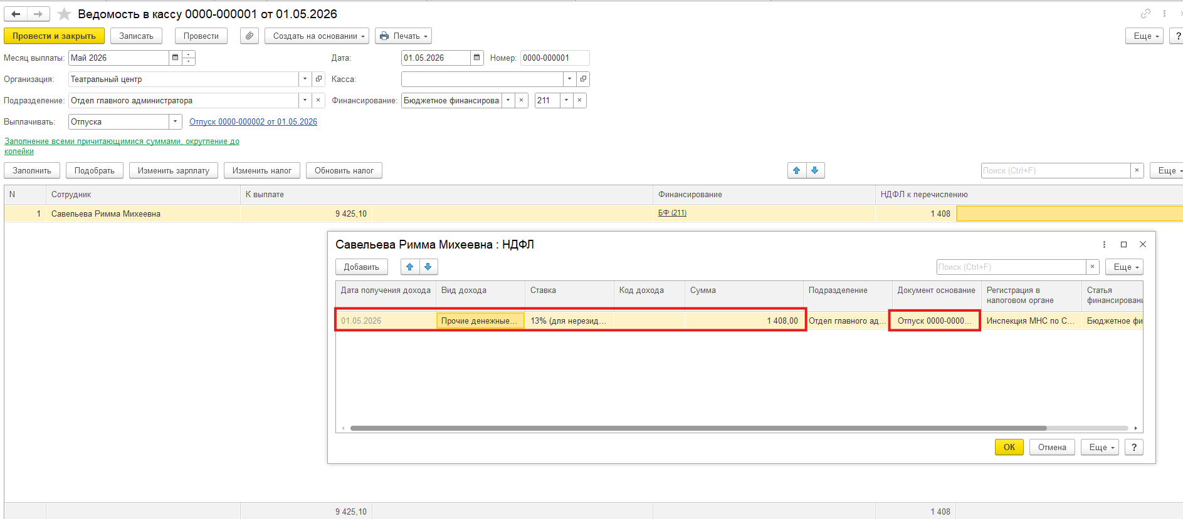Open Создать на основании menu
The height and width of the screenshot is (519, 1183).
click(317, 36)
